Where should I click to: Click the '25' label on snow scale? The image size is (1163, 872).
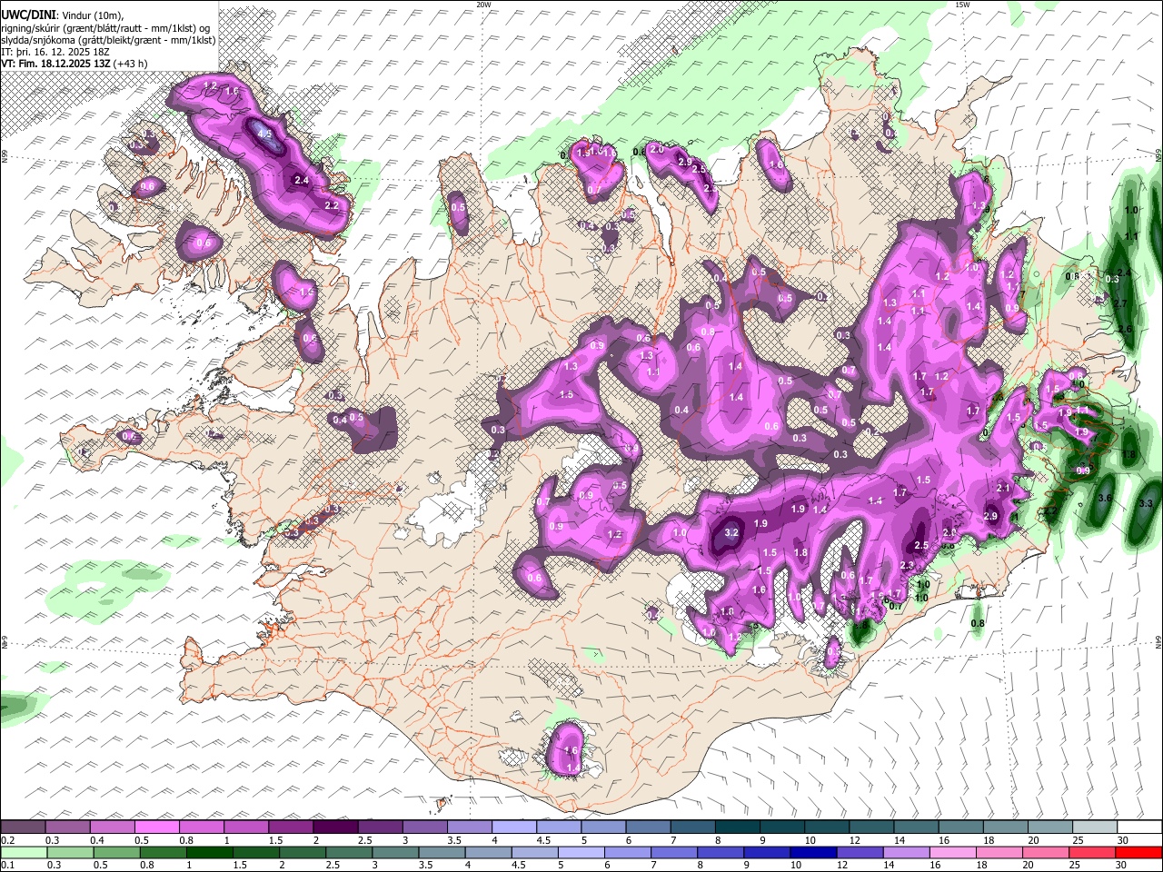pyautogui.click(x=1079, y=840)
